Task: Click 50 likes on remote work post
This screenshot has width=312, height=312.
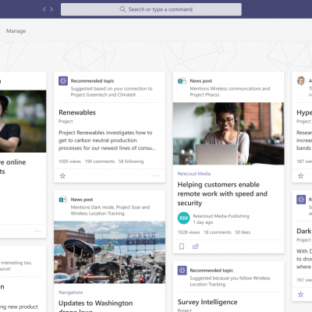Action: click(x=243, y=232)
